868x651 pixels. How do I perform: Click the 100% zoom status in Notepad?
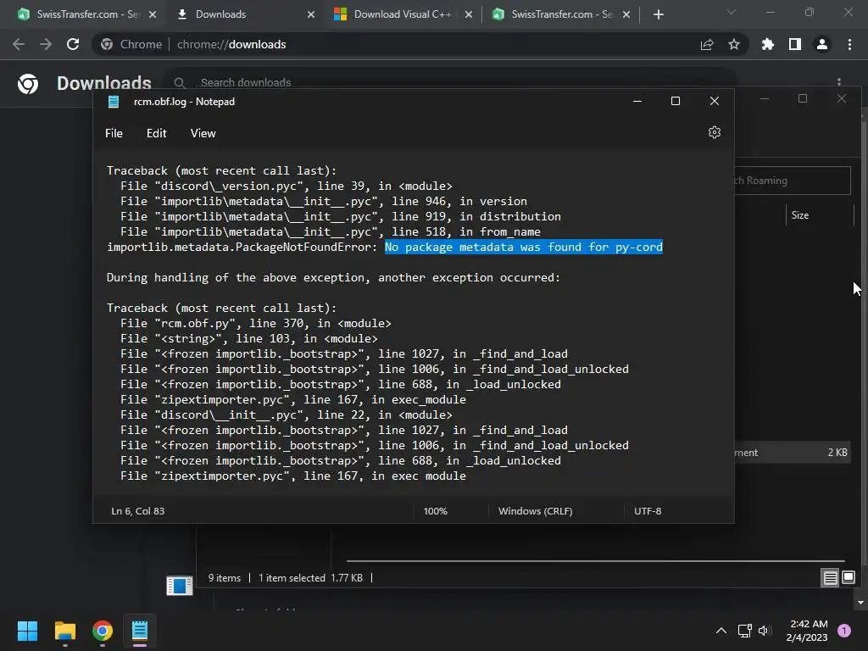click(x=435, y=511)
